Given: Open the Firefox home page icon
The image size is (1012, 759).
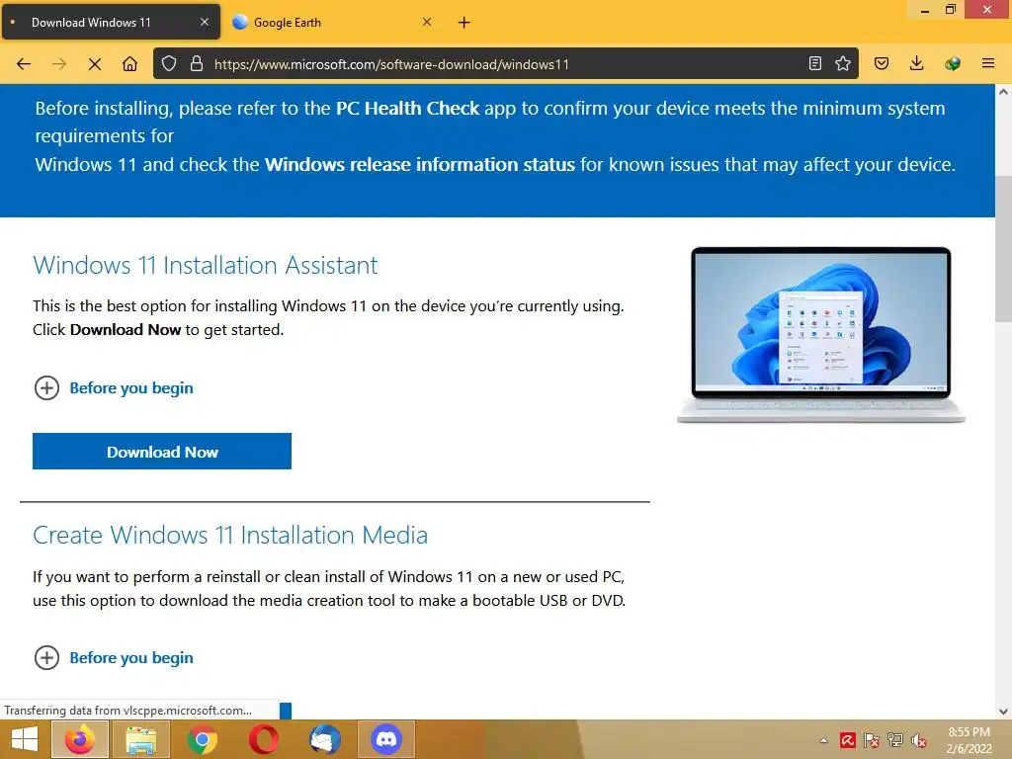Looking at the screenshot, I should coord(129,64).
